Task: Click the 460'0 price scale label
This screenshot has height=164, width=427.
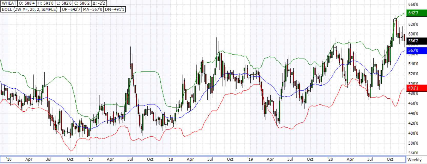Action: point(413,103)
